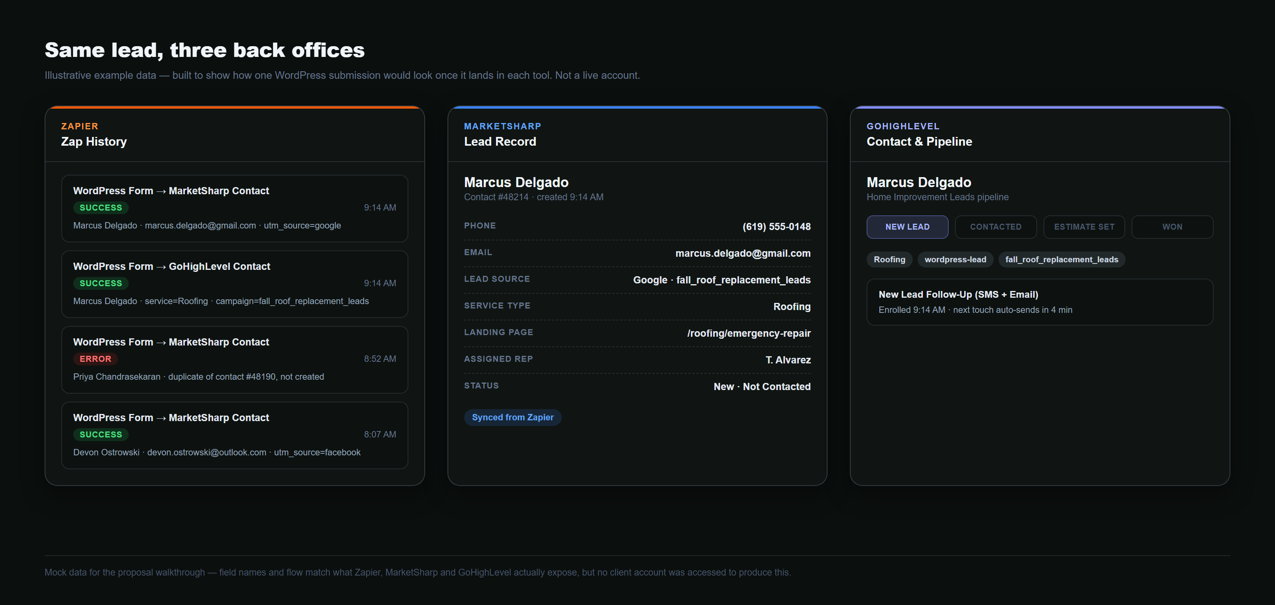Click the Lead Record heading
This screenshot has width=1275, height=605.
tap(500, 141)
